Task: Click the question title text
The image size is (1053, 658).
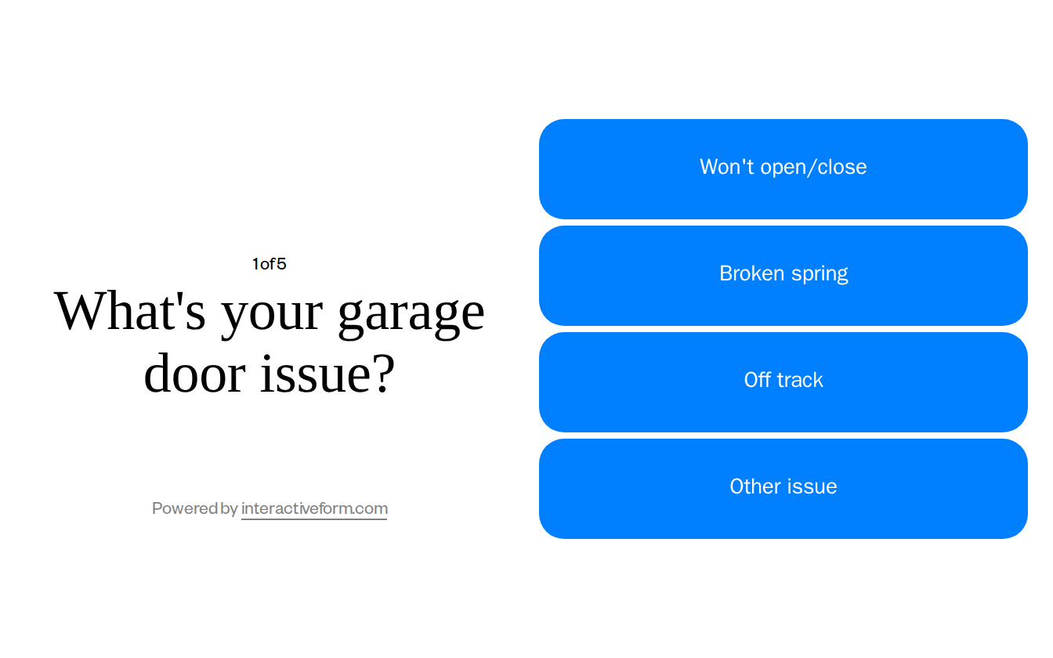Action: point(270,342)
